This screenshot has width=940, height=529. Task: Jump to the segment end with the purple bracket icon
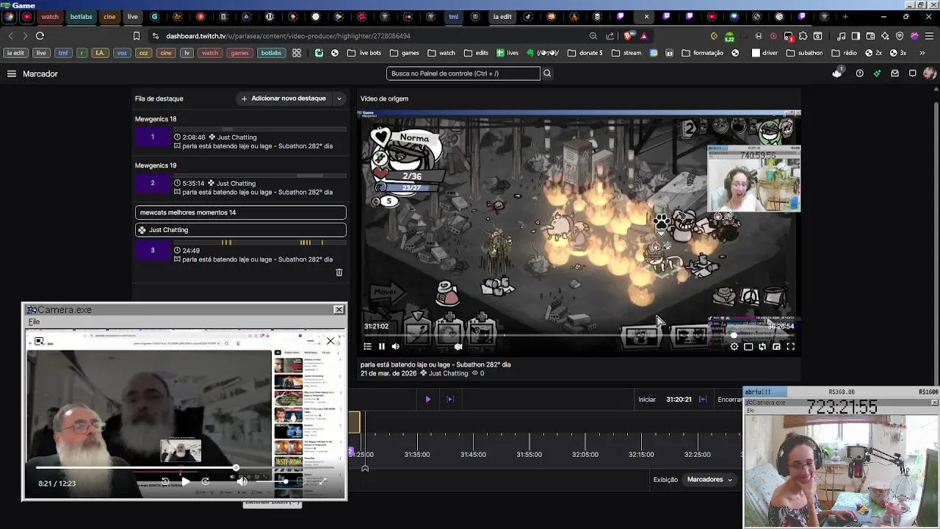coord(451,399)
